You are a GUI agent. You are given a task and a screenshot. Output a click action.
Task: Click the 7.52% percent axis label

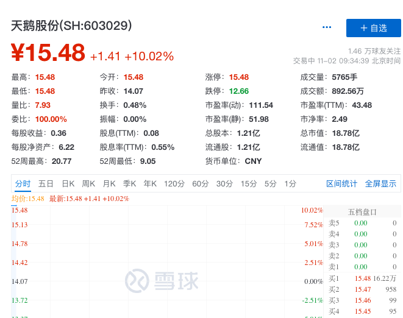click(314, 225)
